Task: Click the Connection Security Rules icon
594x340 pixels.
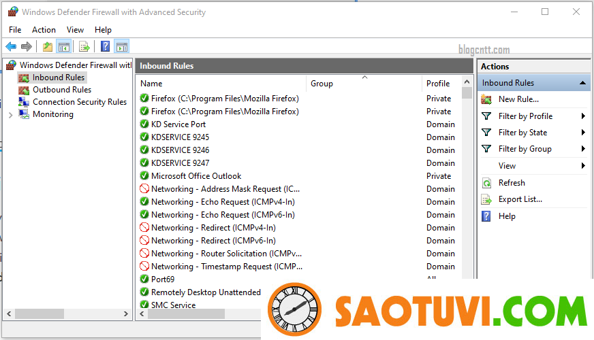Action: [24, 102]
